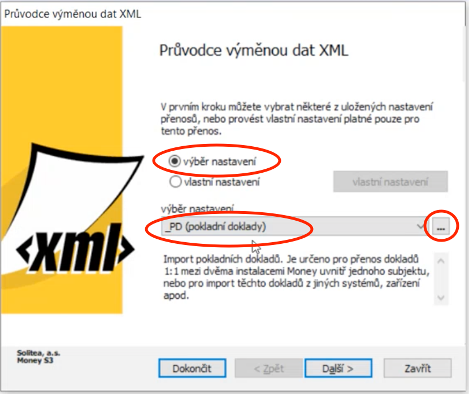This screenshot has height=394, width=469.
Task: Click the 'Dokončit' button
Action: point(192,368)
